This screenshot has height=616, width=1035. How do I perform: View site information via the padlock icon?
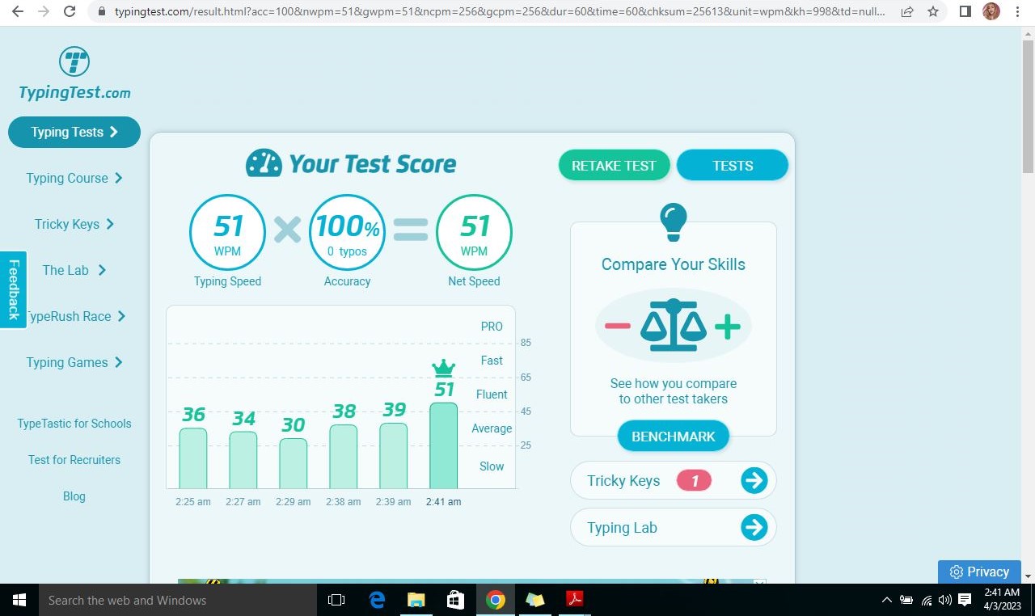pos(101,12)
